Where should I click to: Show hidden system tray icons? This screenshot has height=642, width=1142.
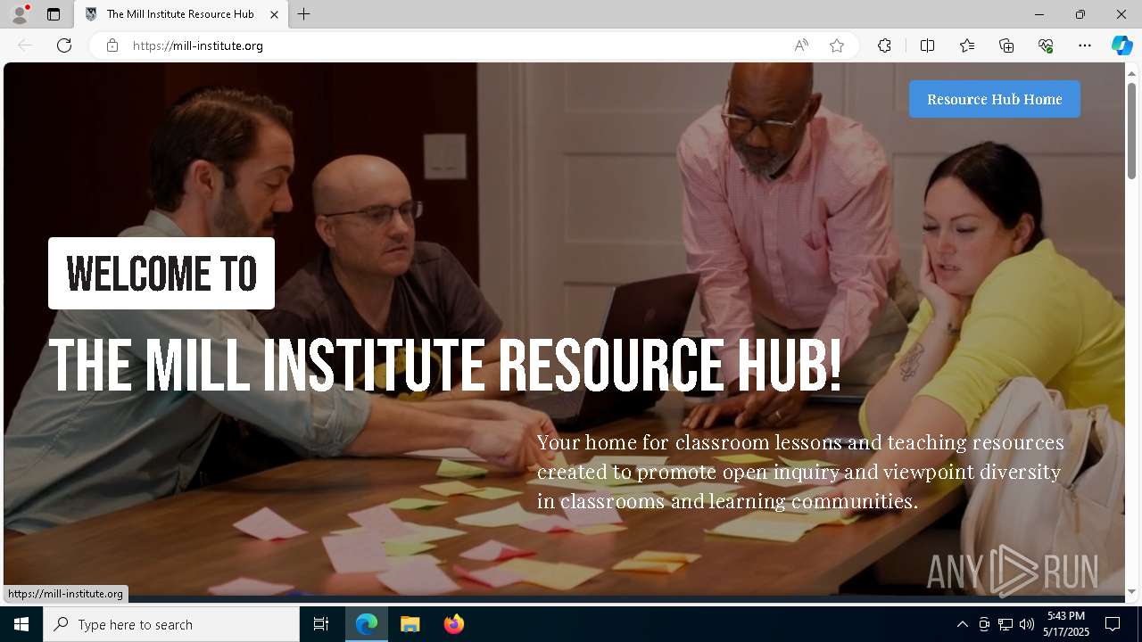pyautogui.click(x=962, y=624)
